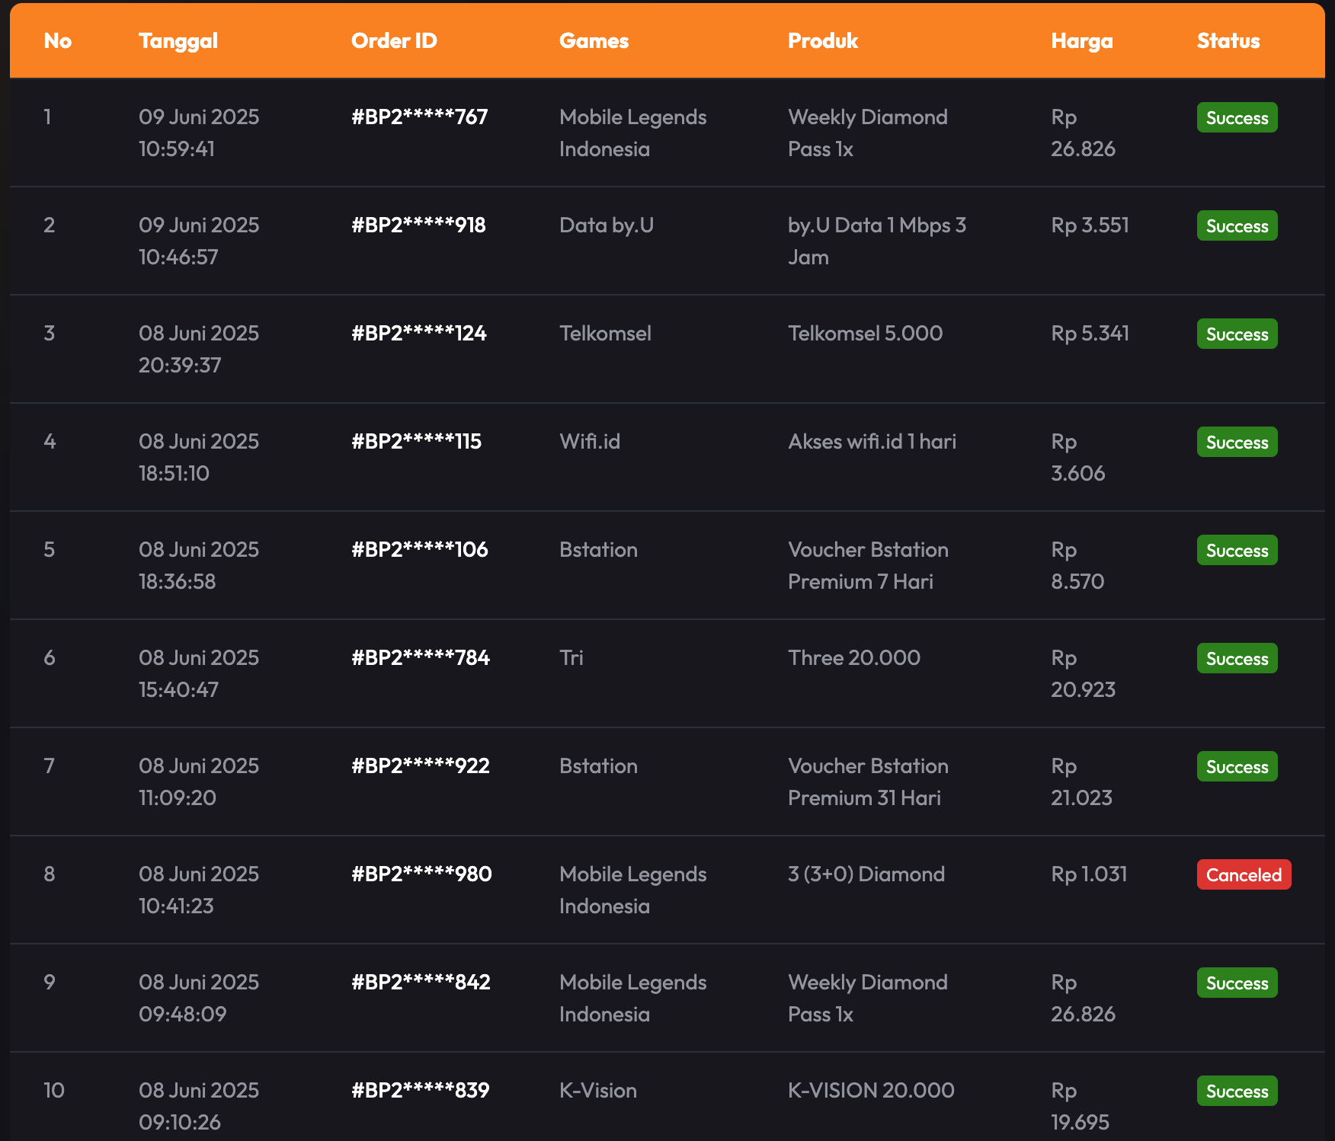This screenshot has width=1335, height=1141.
Task: Select date 08 Juni 2025 10:41:23
Action: [x=199, y=890]
